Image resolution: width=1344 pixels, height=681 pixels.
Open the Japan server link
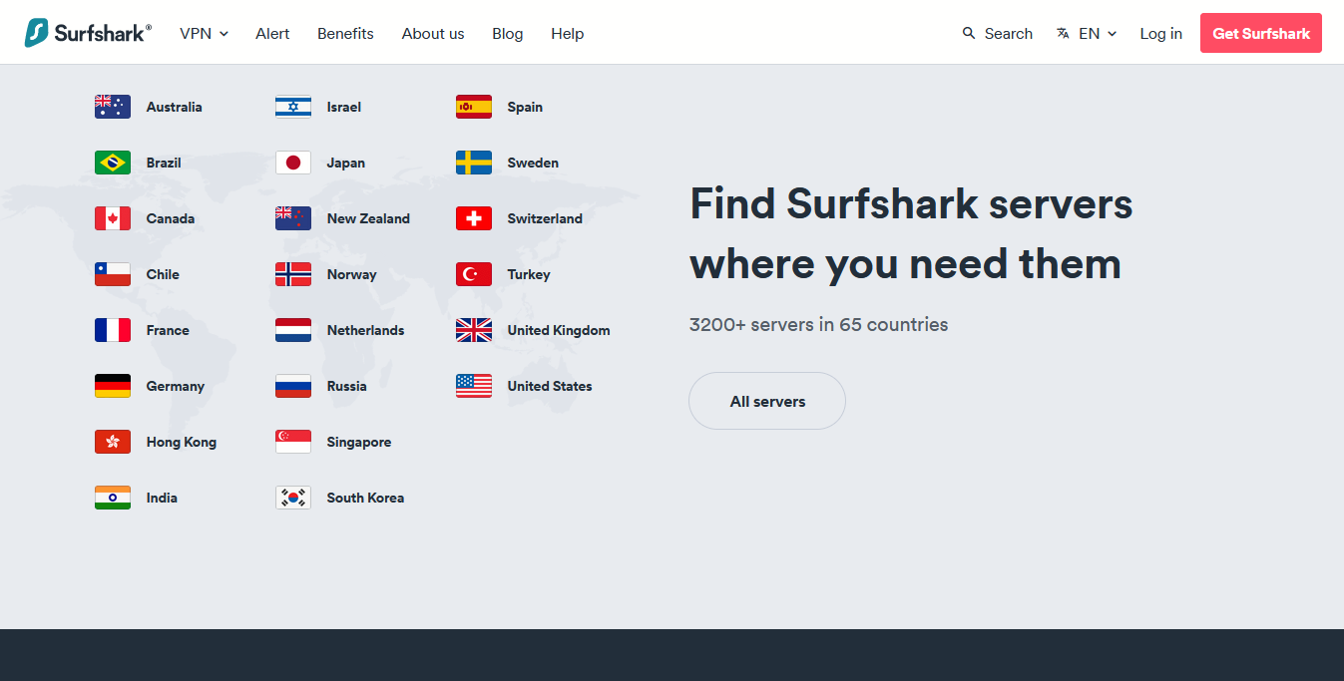click(346, 163)
